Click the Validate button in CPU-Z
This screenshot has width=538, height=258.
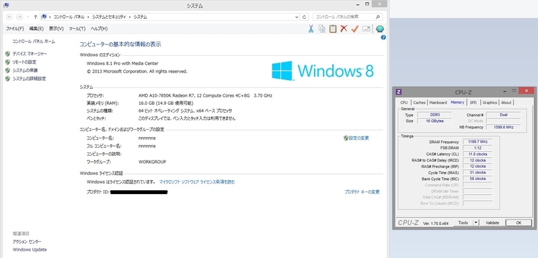coord(492,222)
